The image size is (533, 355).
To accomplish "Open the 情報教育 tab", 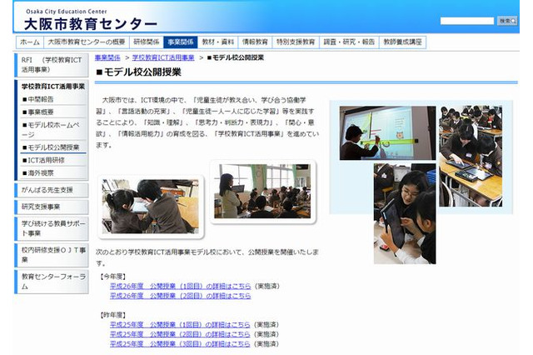I will [255, 42].
